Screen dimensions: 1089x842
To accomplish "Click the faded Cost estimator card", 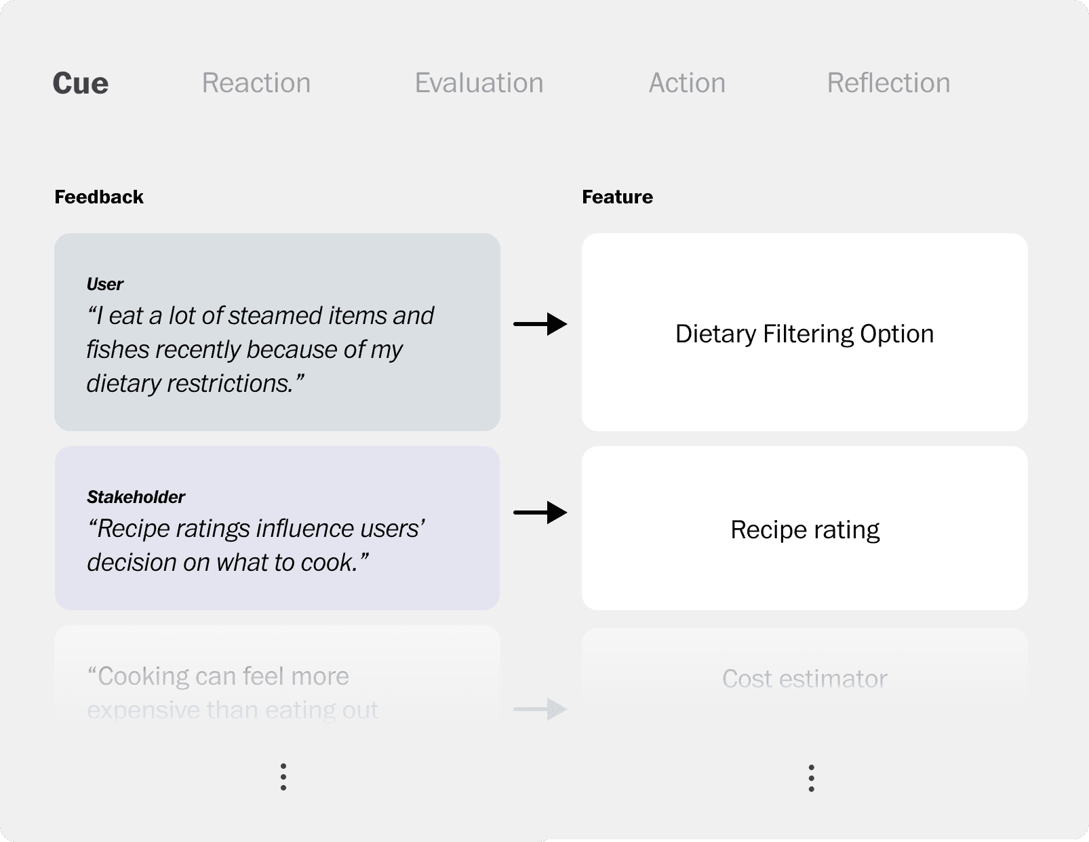I will pyautogui.click(x=804, y=679).
